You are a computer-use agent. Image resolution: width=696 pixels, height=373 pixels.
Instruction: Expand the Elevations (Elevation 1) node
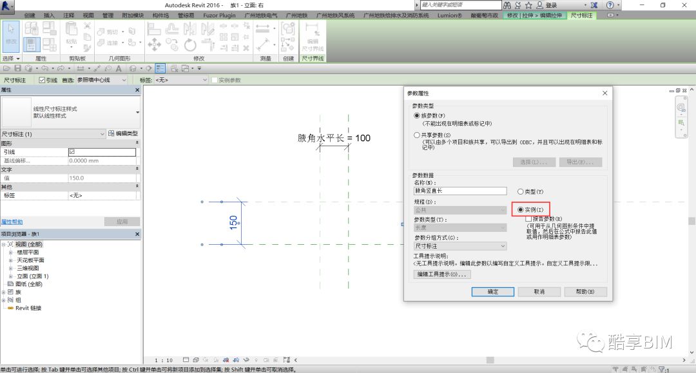click(x=11, y=276)
